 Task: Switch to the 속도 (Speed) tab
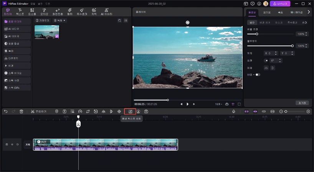(280, 12)
